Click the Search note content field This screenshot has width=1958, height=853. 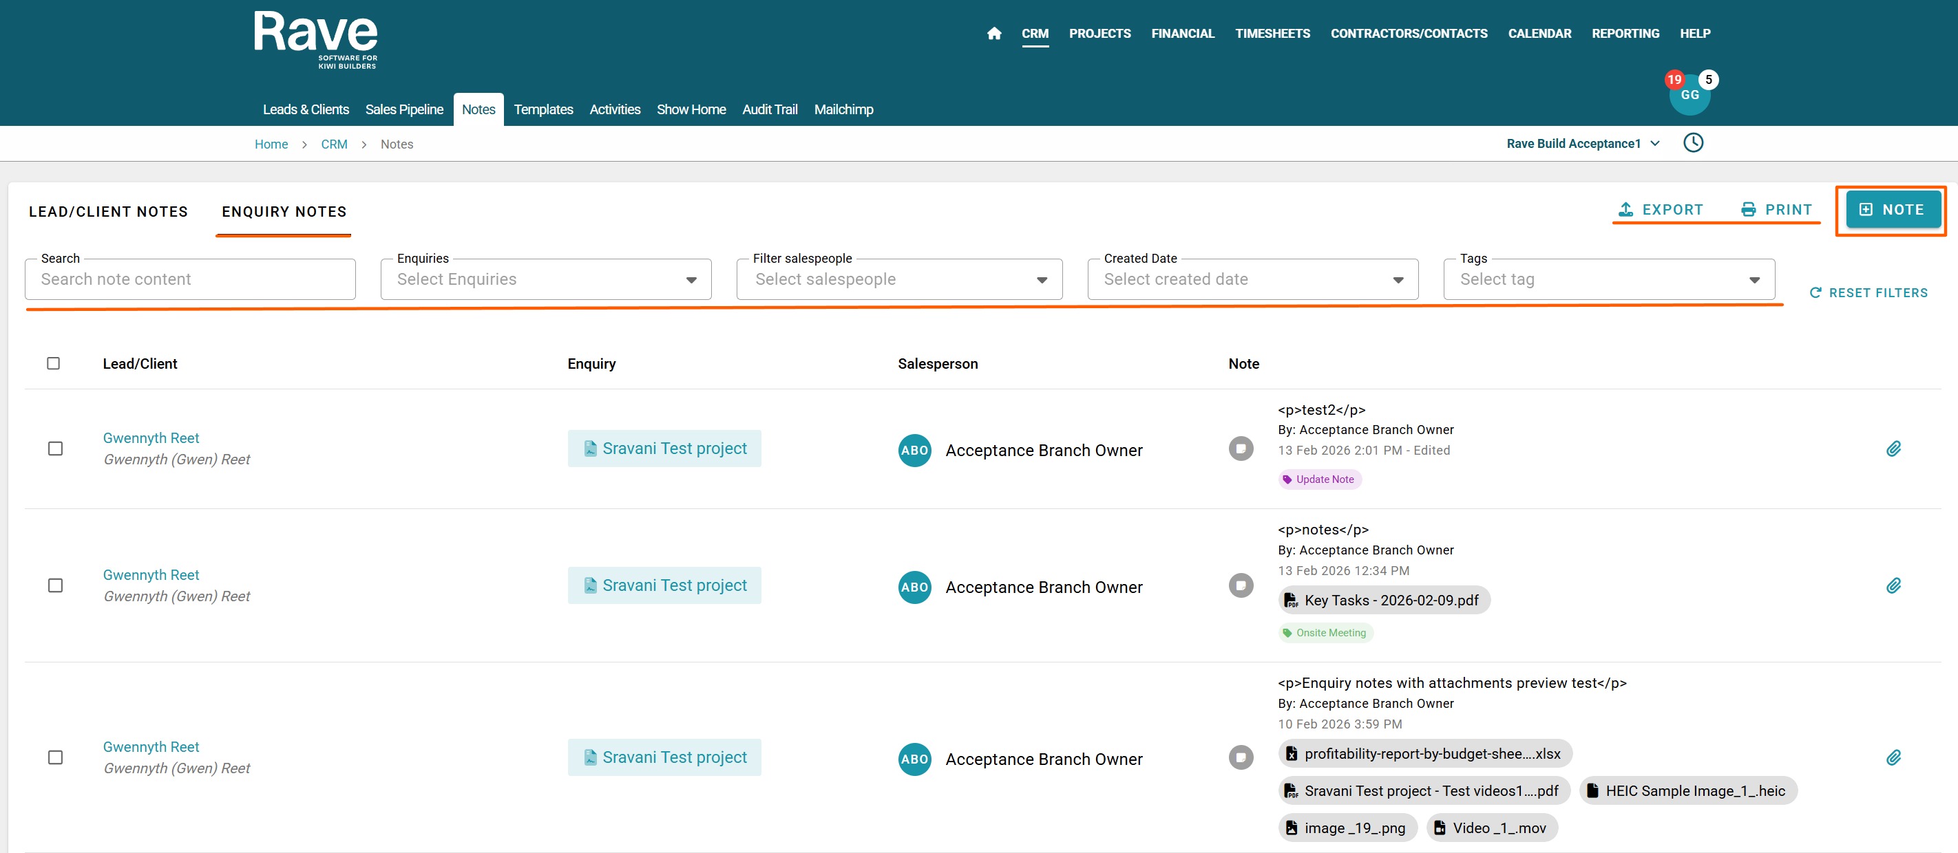click(190, 279)
